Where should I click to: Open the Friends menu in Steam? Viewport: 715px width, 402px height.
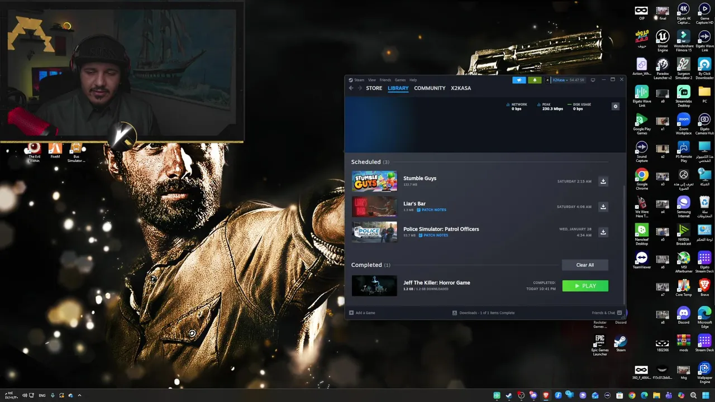(385, 80)
